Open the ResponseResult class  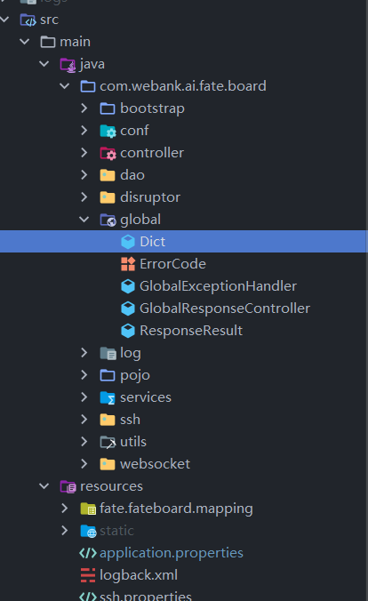191,331
